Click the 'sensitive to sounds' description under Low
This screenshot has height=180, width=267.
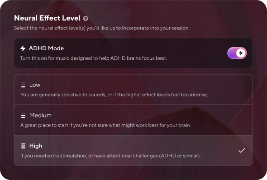[114, 95]
